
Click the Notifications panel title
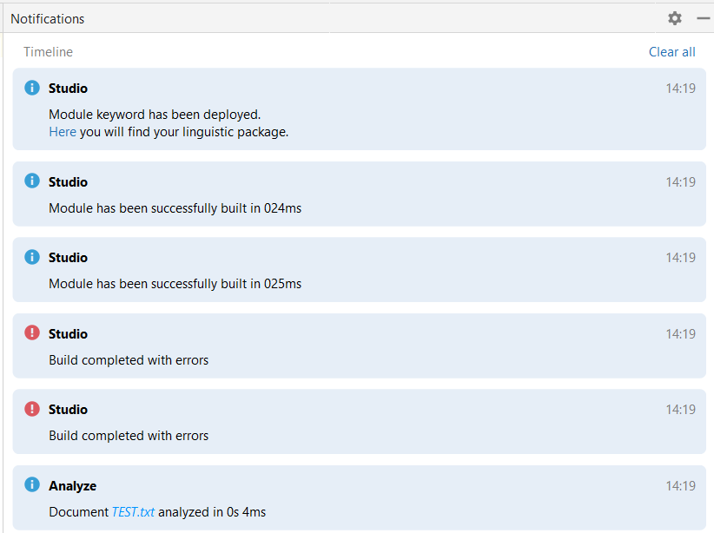coord(48,18)
